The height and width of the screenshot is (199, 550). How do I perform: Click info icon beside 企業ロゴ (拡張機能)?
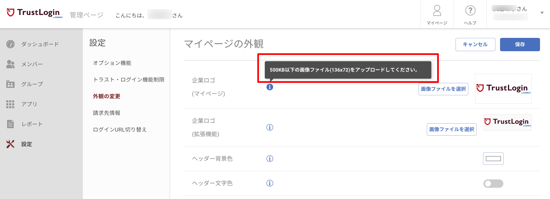pyautogui.click(x=269, y=127)
